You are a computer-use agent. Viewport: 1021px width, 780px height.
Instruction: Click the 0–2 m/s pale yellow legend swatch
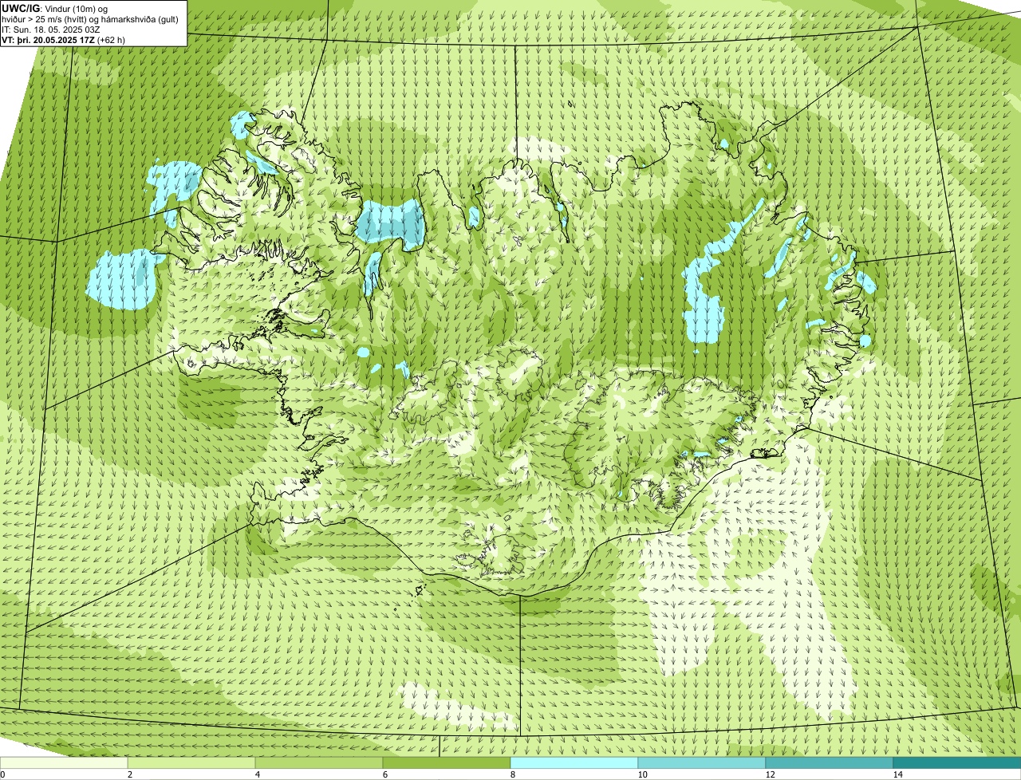(64, 762)
